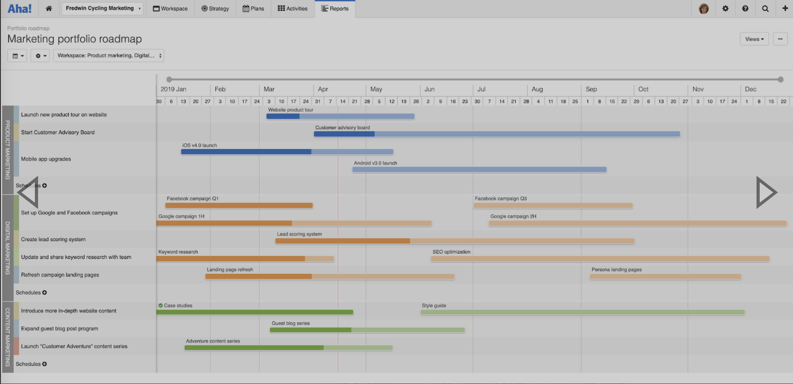Click the user avatar photo

click(x=704, y=8)
